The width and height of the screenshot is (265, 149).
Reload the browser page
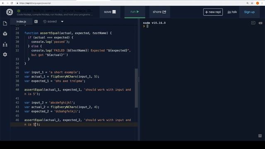12,3
